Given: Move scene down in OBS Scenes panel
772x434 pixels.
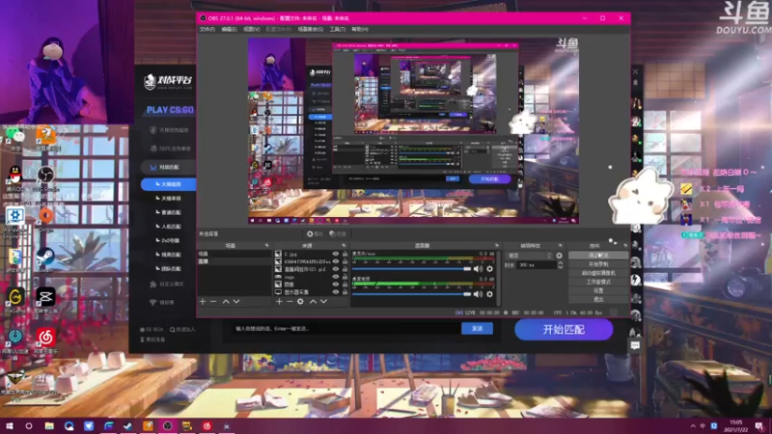Looking at the screenshot, I should pos(236,301).
